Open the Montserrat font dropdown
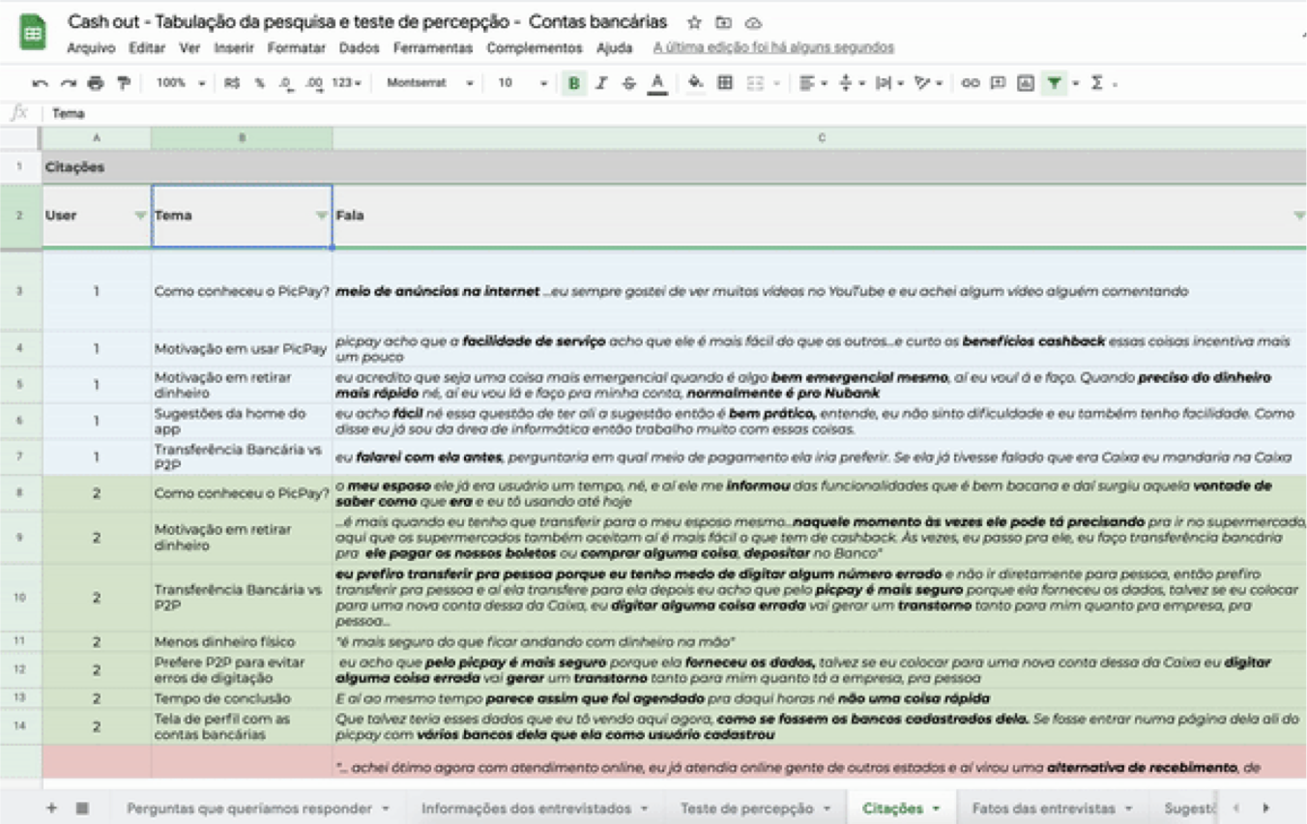This screenshot has width=1307, height=824. coord(430,83)
